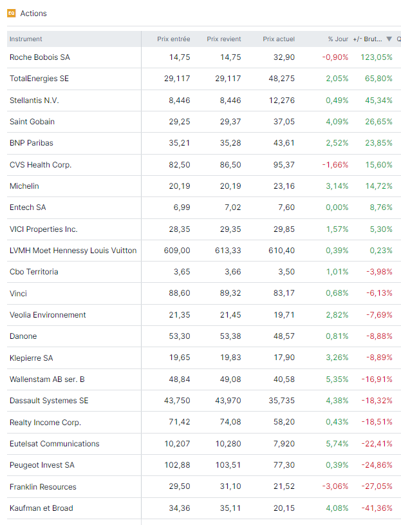Viewport: 401px width, 525px height.
Task: Click the +/- Brut column header
Action: (x=368, y=39)
